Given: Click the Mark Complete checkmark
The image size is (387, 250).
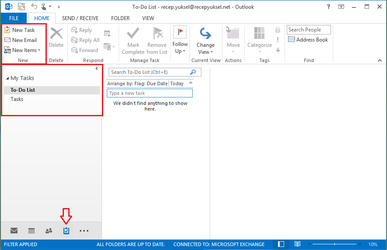Looking at the screenshot, I should 133,34.
